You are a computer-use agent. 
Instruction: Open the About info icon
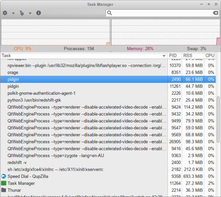click(x=39, y=13)
